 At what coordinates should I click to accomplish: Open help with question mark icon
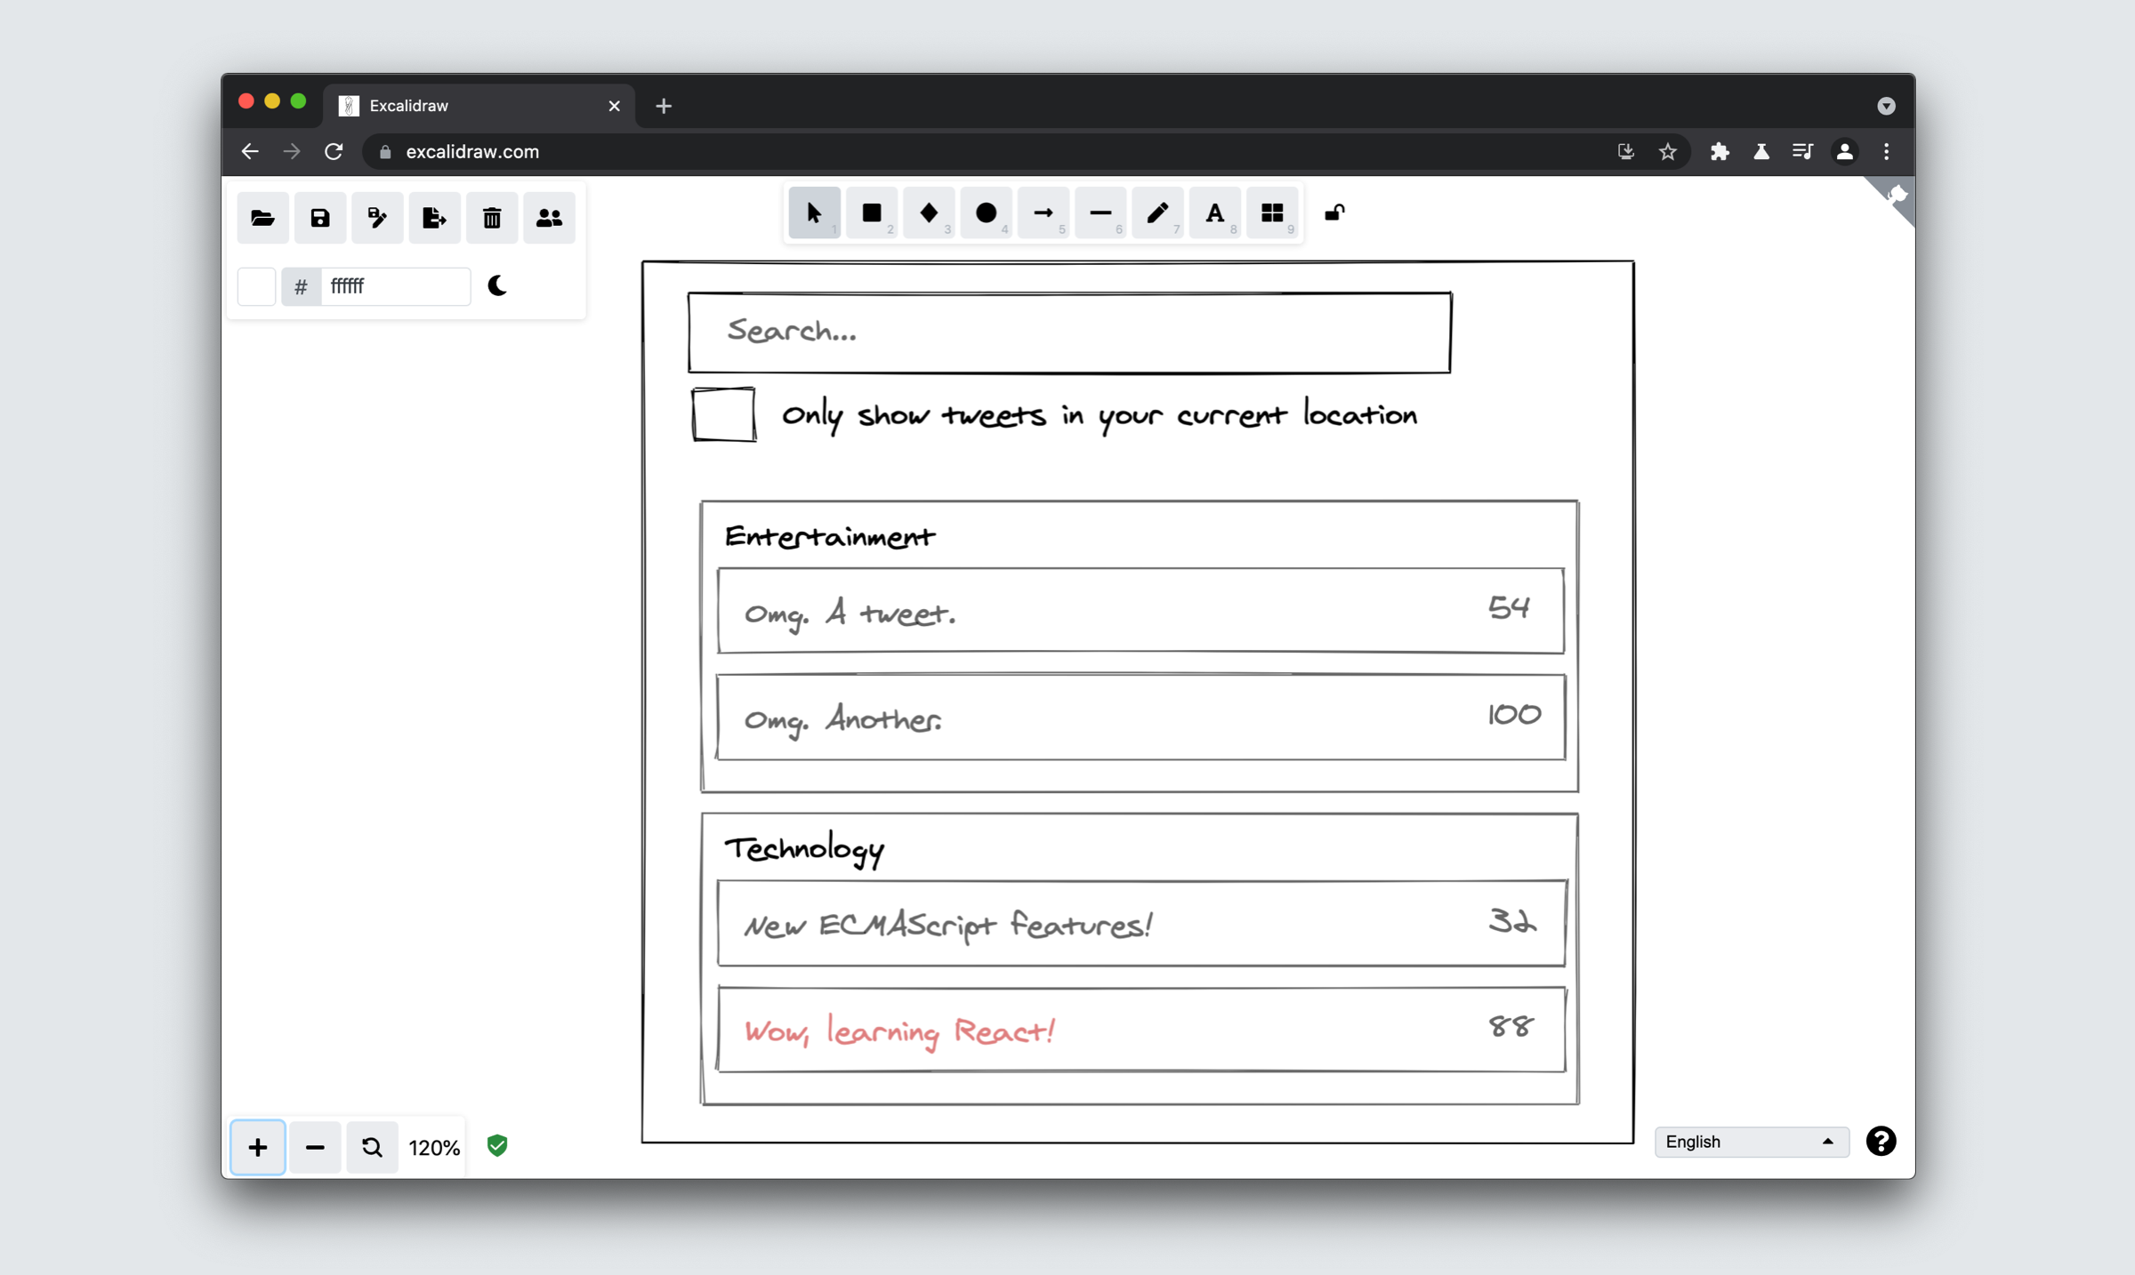[1881, 1142]
